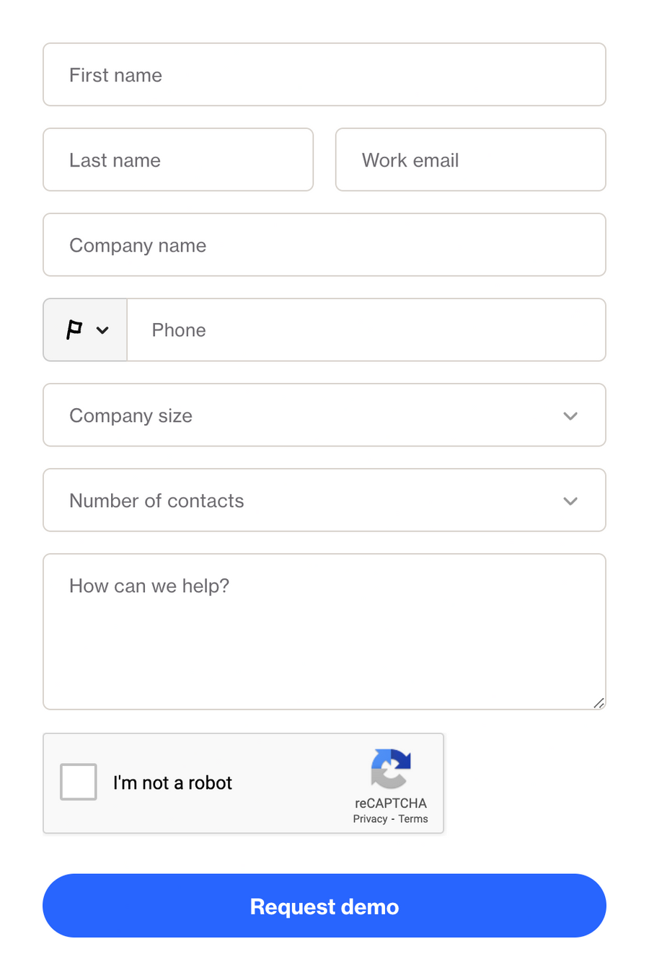Click the chevron on the country selector
The width and height of the screenshot is (649, 980).
coord(100,330)
